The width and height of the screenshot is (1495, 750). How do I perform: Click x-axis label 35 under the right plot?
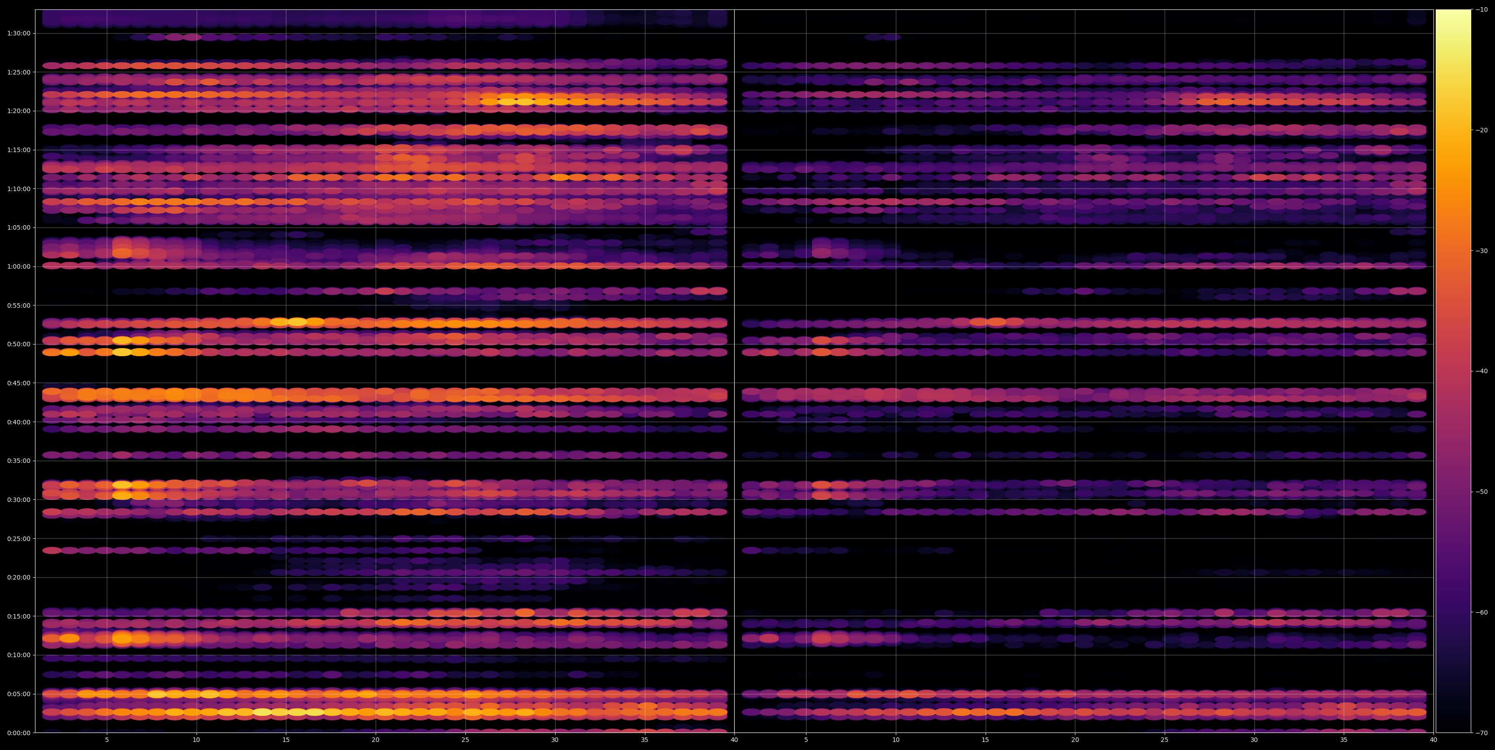click(x=1344, y=740)
